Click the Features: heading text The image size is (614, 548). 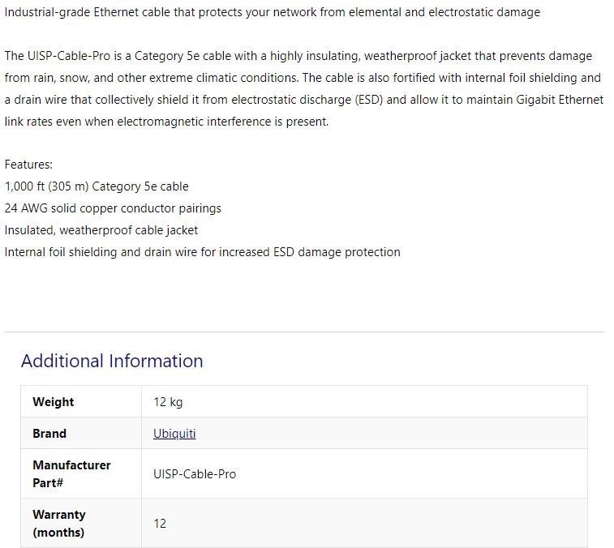[28, 164]
